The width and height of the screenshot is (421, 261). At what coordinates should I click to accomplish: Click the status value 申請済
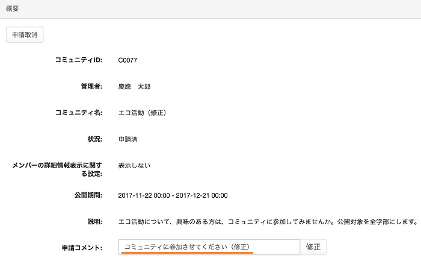[x=128, y=139]
